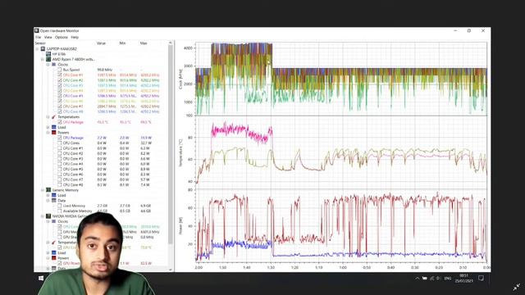Screen dimensions: 525x295
Task: Click the Open Hardware Monitor title bar icon
Action: tap(36, 30)
